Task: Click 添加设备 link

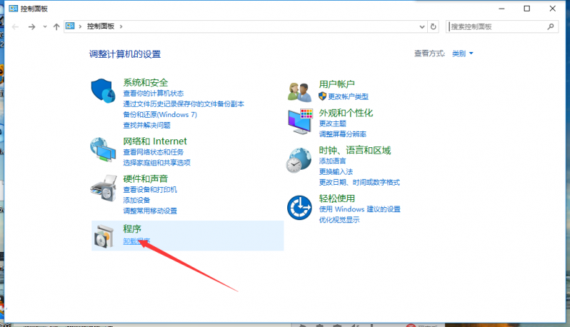Action: click(136, 200)
